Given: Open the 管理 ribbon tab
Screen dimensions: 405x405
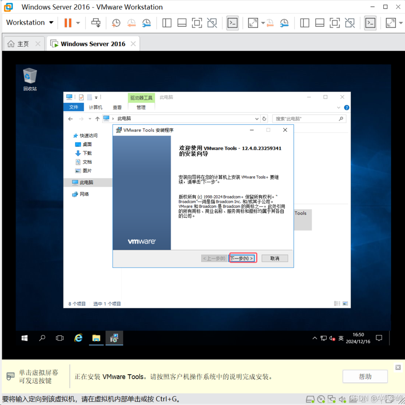Looking at the screenshot, I should [x=141, y=107].
